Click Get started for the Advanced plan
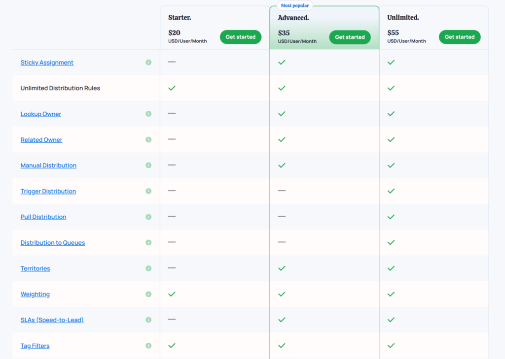The width and height of the screenshot is (505, 359). click(x=350, y=37)
